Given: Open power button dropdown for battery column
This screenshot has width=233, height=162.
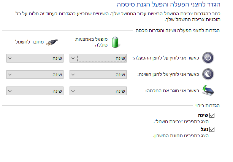Looking at the screenshot, I should (x=98, y=58).
